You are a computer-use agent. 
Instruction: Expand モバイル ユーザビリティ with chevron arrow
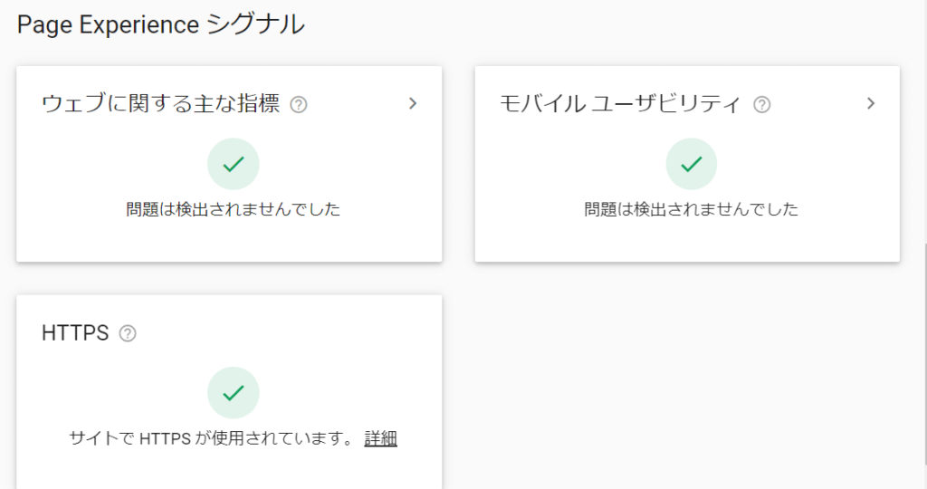coord(870,103)
